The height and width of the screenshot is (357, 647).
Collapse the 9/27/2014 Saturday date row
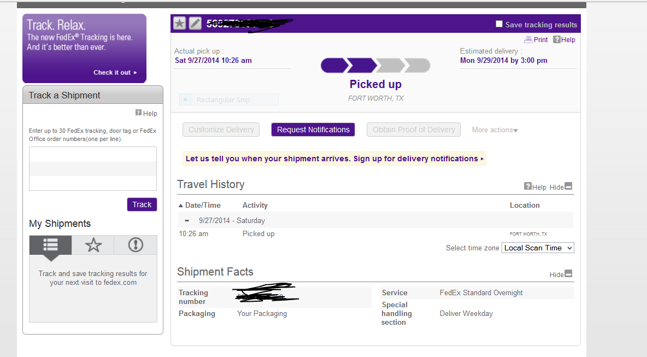click(187, 220)
